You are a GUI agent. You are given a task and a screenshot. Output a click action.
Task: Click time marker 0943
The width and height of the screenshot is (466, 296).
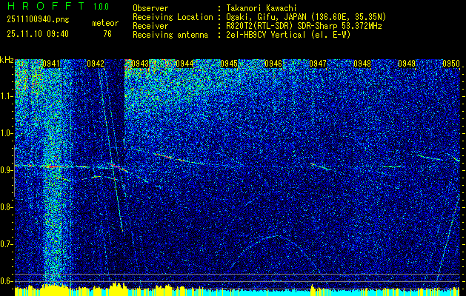pos(140,64)
